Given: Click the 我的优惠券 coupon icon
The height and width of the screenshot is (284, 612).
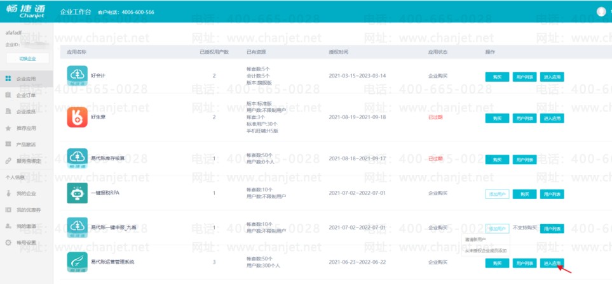Looking at the screenshot, I should point(8,210).
